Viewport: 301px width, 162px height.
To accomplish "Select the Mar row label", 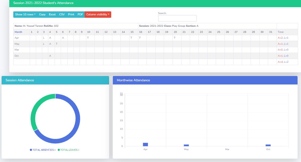I will pyautogui.click(x=17, y=50).
